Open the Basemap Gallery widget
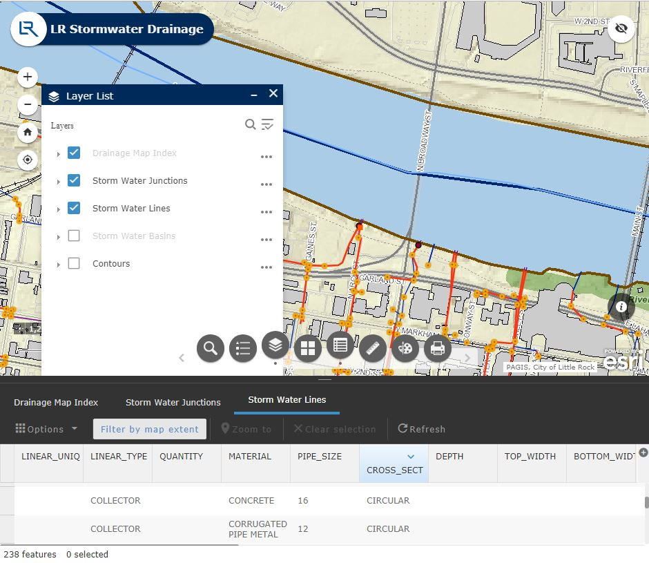649x563 pixels. (308, 348)
